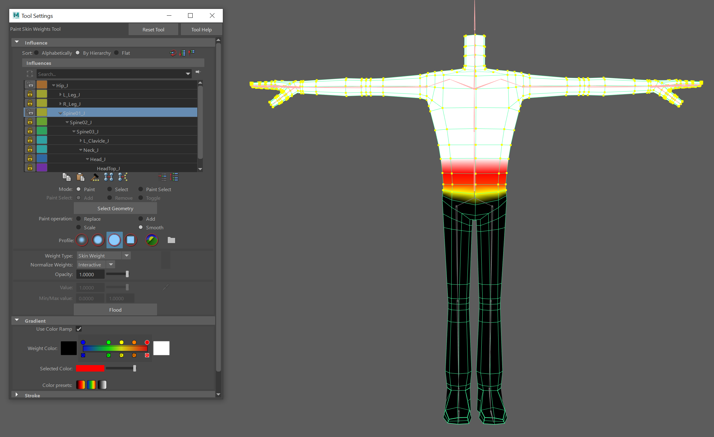The width and height of the screenshot is (714, 437).
Task: Choose the square brush profile
Action: [x=131, y=240]
